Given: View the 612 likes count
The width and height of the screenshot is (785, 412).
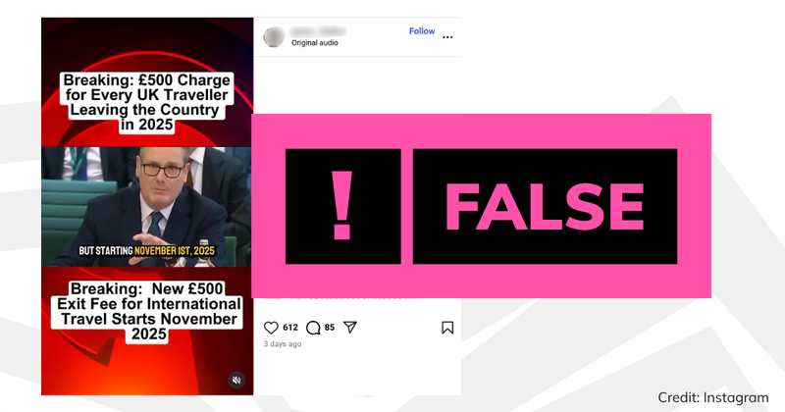Looking at the screenshot, I should click(290, 328).
